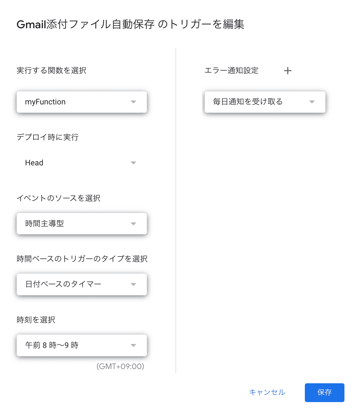Click the caret arrow beside 午前 8 時〜9 時

133,345
